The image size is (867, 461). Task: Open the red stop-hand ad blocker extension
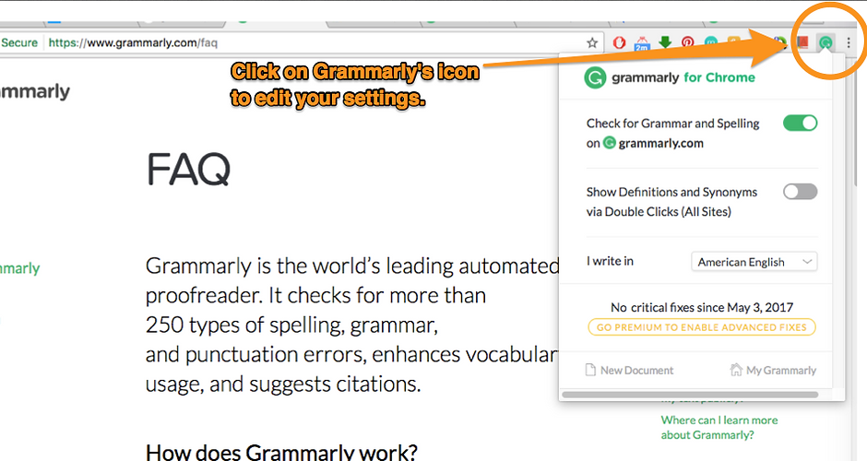pyautogui.click(x=619, y=42)
